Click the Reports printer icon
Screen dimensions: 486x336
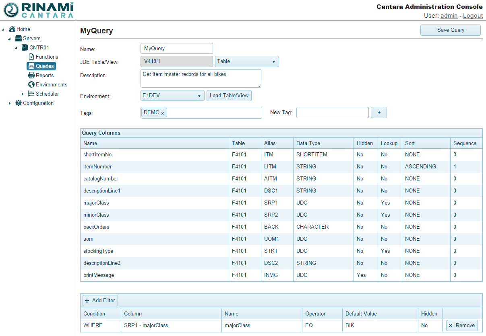coord(31,75)
